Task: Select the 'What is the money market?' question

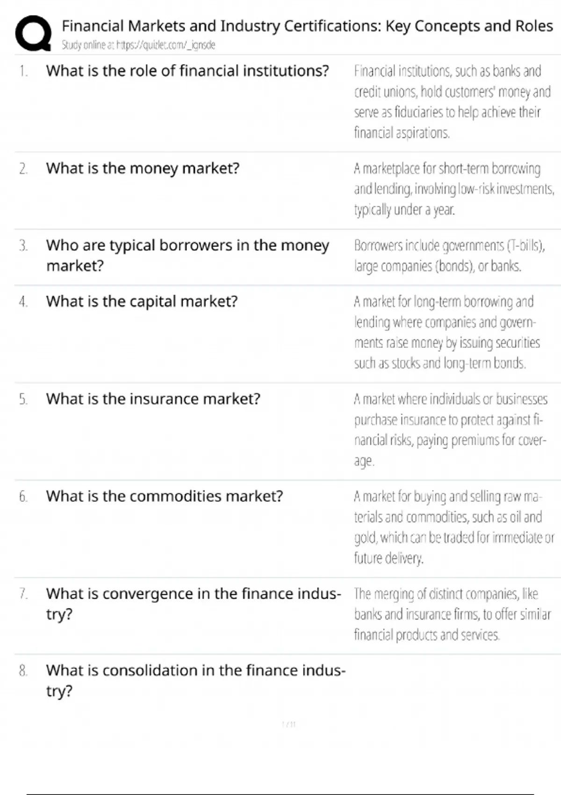Action: point(143,168)
